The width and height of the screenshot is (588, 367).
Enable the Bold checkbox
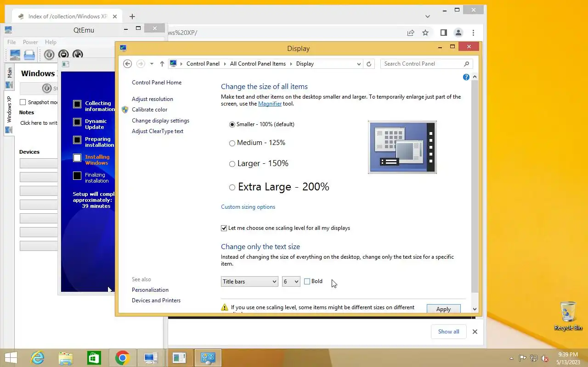307,281
